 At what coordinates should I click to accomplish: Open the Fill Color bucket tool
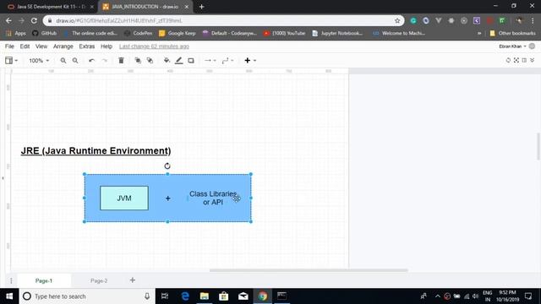pyautogui.click(x=167, y=61)
